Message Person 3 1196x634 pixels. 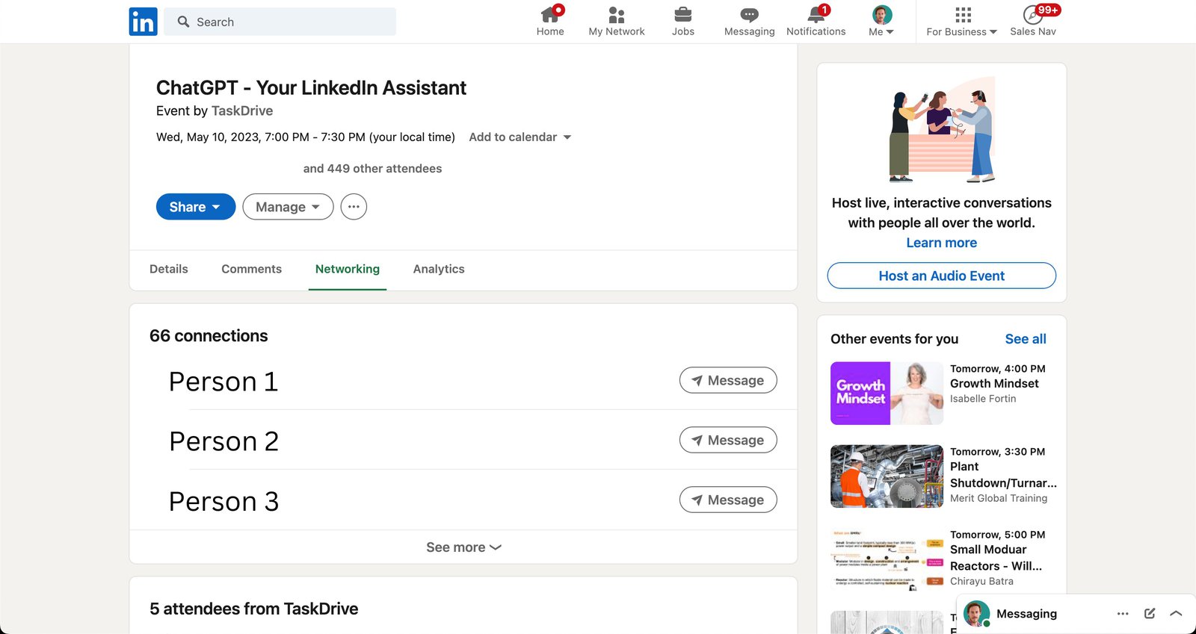coord(728,500)
